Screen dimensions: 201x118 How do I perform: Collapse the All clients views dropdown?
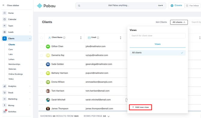click(179, 22)
